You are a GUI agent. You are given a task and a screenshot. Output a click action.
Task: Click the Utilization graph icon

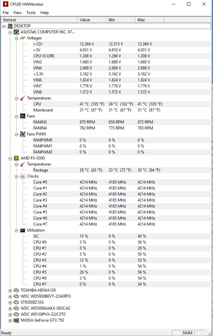point(22,230)
